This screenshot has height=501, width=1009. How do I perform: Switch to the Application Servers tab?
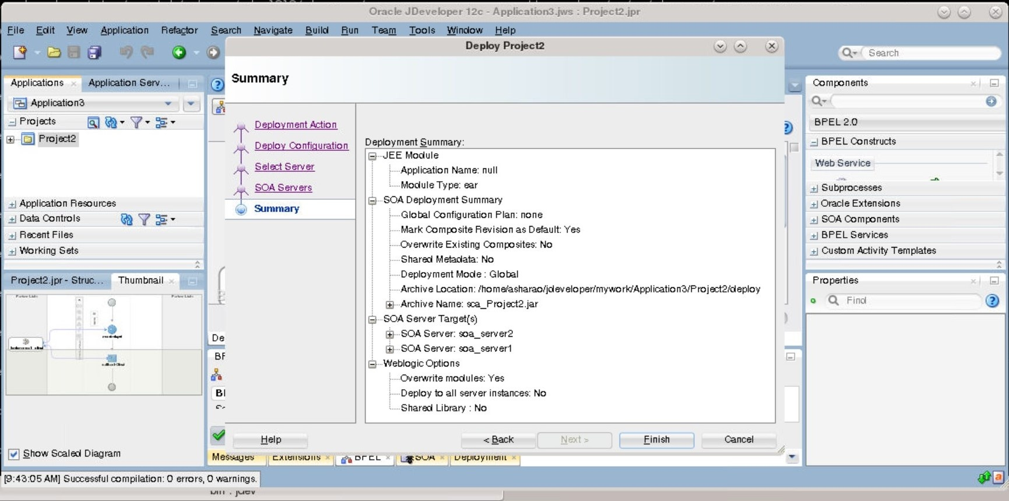pos(129,83)
